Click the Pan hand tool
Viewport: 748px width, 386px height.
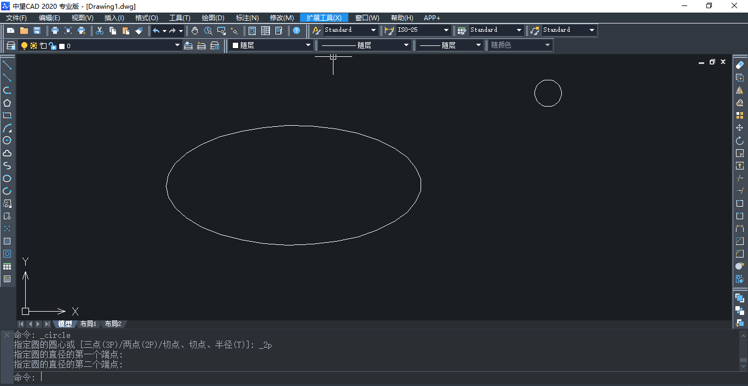point(195,31)
